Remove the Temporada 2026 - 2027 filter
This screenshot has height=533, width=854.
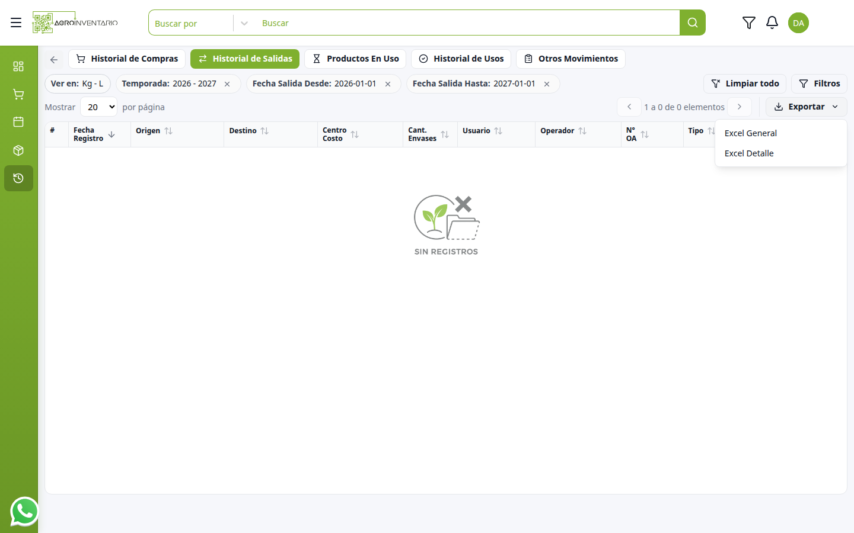pyautogui.click(x=227, y=84)
